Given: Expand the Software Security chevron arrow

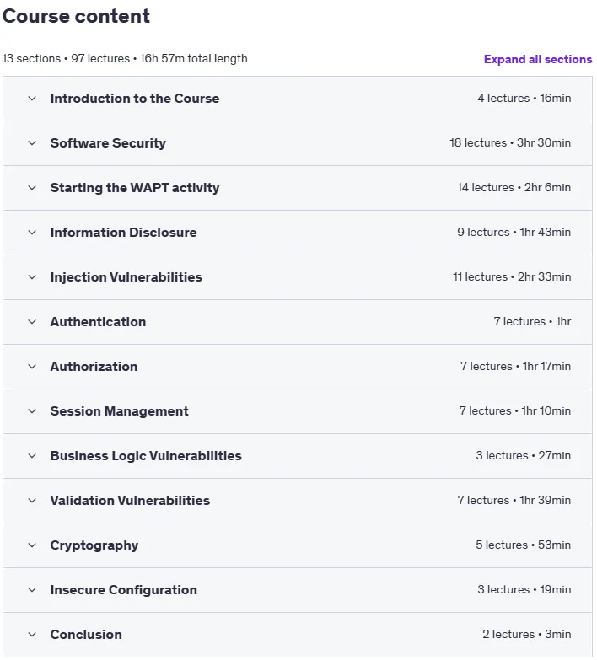Looking at the screenshot, I should [32, 143].
